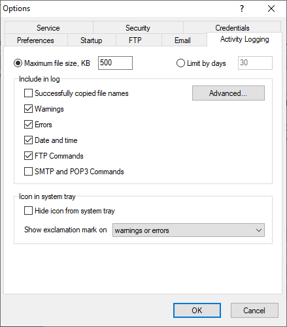Click the disabled days field showing 30
This screenshot has height=327, width=287.
[x=255, y=63]
